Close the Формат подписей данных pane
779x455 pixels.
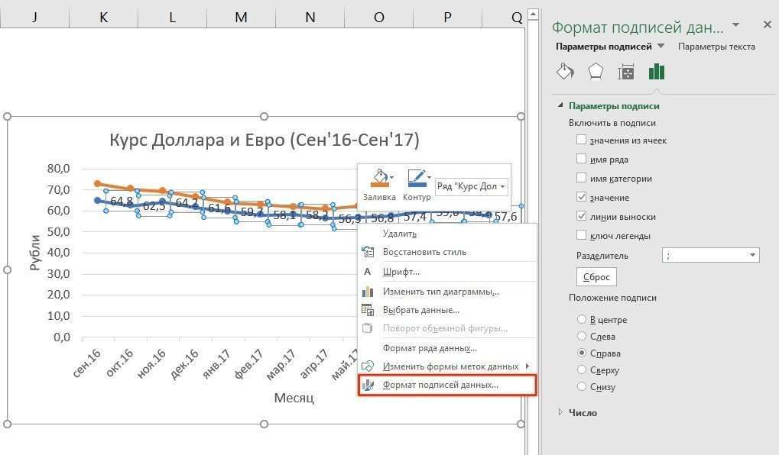coord(767,24)
